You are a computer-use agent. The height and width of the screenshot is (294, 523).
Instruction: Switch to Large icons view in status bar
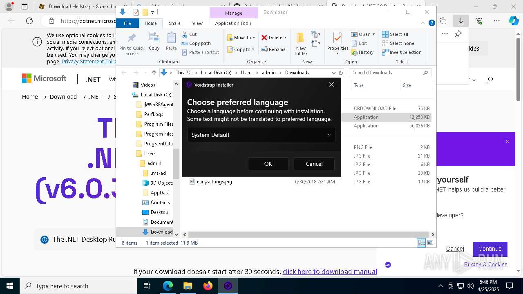tap(430, 243)
